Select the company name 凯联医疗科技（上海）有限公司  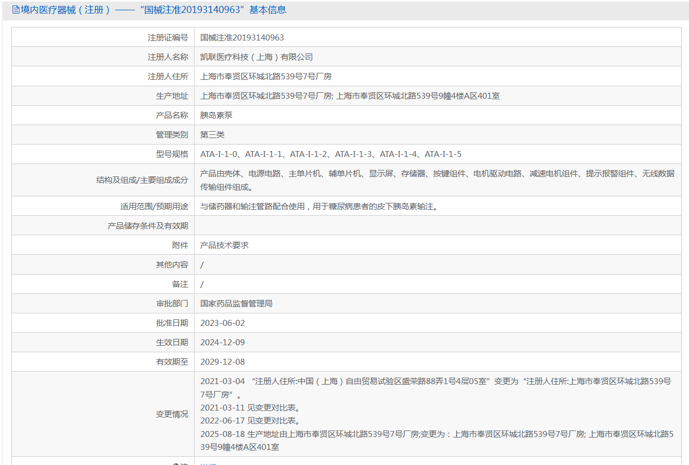click(x=257, y=57)
